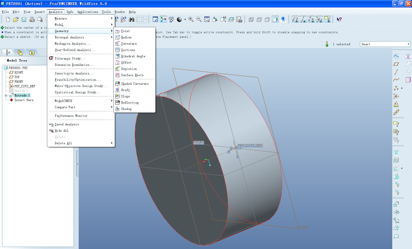This screenshot has height=249, width=412.
Task: Select the Revolve tool in right toolbar
Action: coord(396,212)
